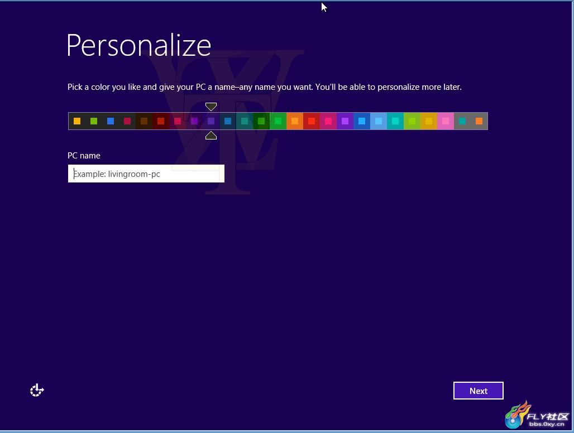Choose the gold yellow color swatch
Viewport: 574px width, 433px height.
click(x=429, y=121)
